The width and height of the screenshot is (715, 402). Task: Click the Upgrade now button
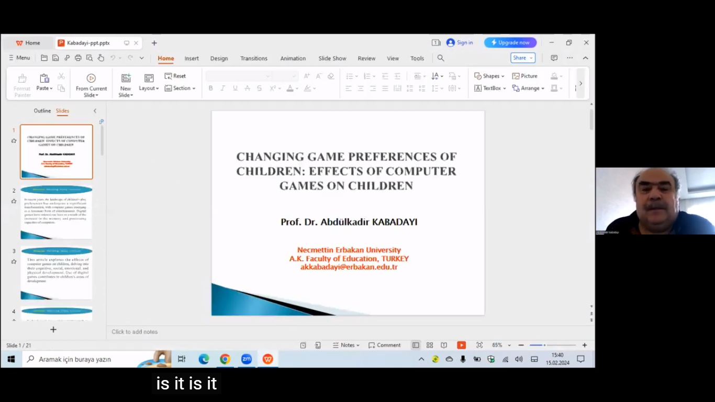pos(510,43)
